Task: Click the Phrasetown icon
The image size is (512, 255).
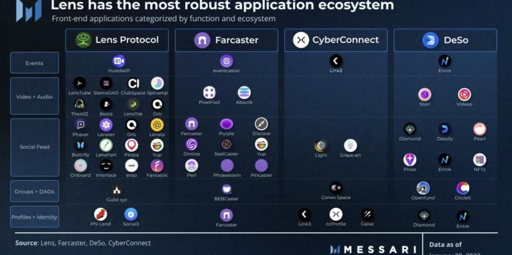Action: point(227,166)
